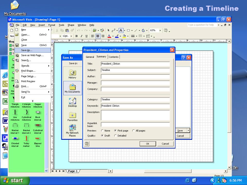The width and height of the screenshot is (247, 185).
Task: Click the Format Painter icon
Action: pyautogui.click(x=72, y=30)
